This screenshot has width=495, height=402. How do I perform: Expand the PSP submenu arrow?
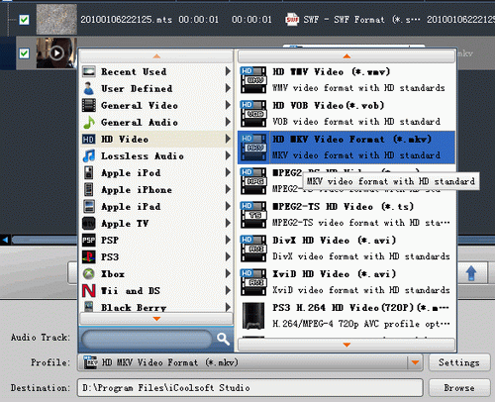(x=228, y=240)
